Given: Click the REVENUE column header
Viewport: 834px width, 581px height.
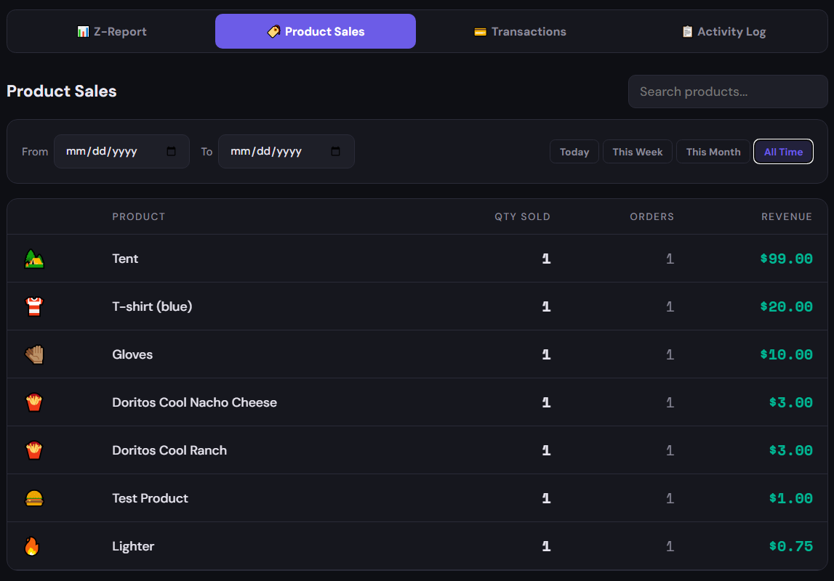Looking at the screenshot, I should tap(787, 216).
